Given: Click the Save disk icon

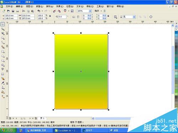Looking at the screenshot, I should tap(13, 11).
